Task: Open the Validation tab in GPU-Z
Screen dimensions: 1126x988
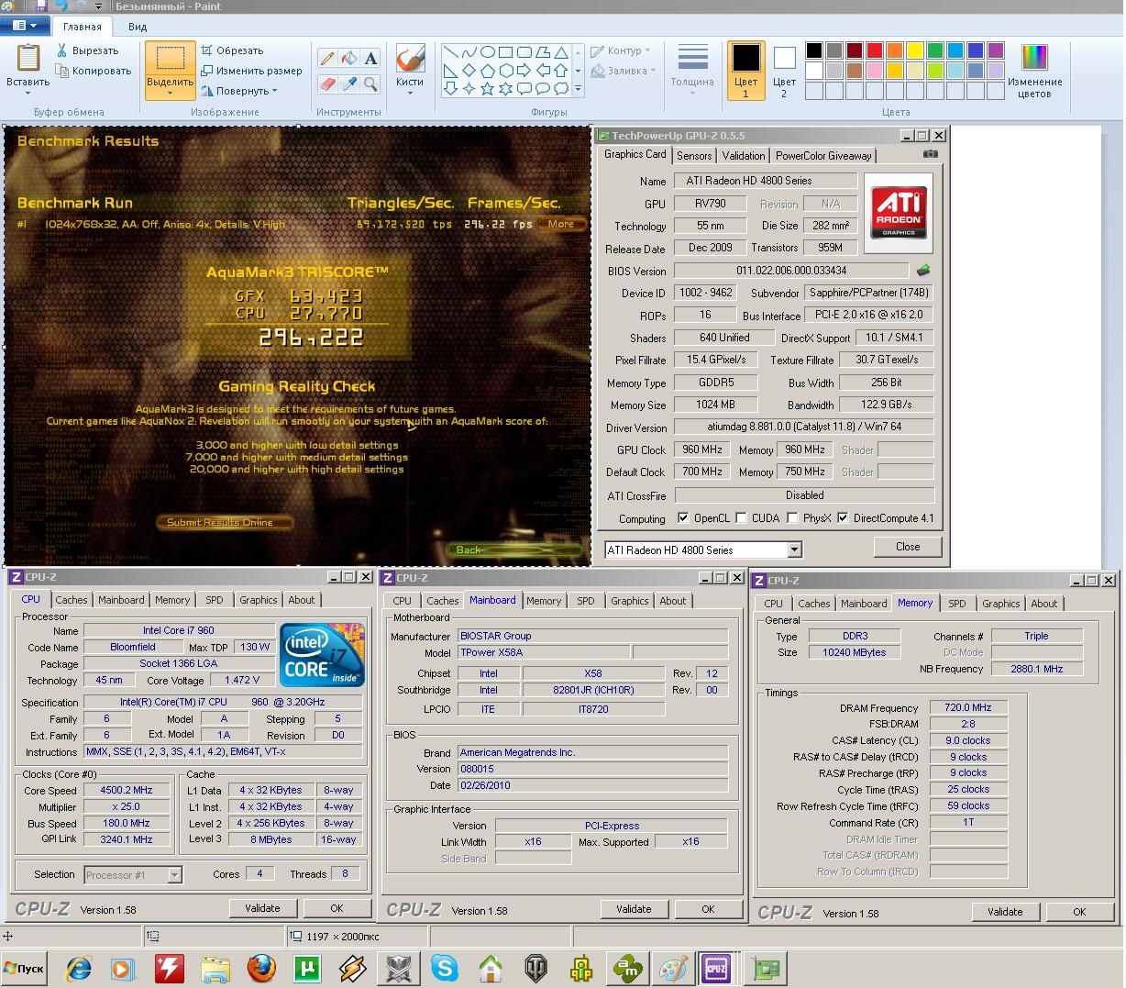Action: pyautogui.click(x=743, y=156)
